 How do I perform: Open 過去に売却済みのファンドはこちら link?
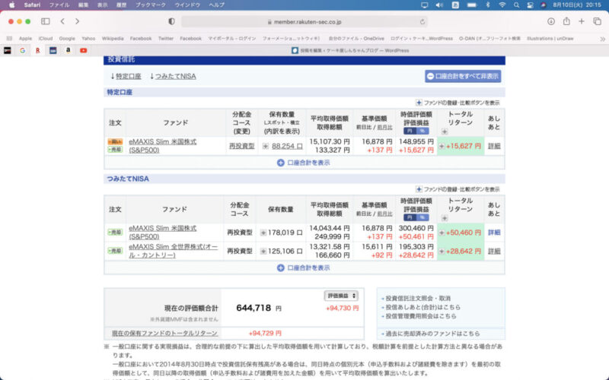point(432,334)
